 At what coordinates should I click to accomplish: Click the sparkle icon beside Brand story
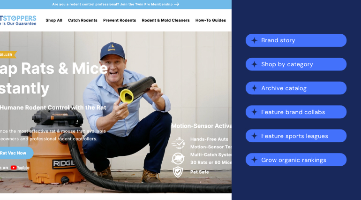(x=254, y=40)
